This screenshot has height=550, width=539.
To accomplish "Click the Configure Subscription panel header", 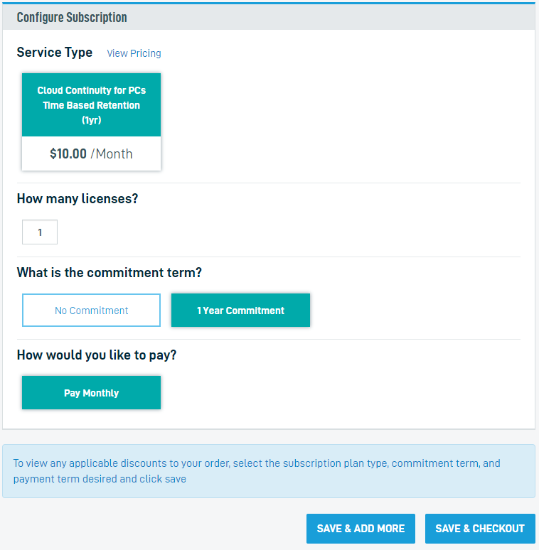I will click(72, 17).
